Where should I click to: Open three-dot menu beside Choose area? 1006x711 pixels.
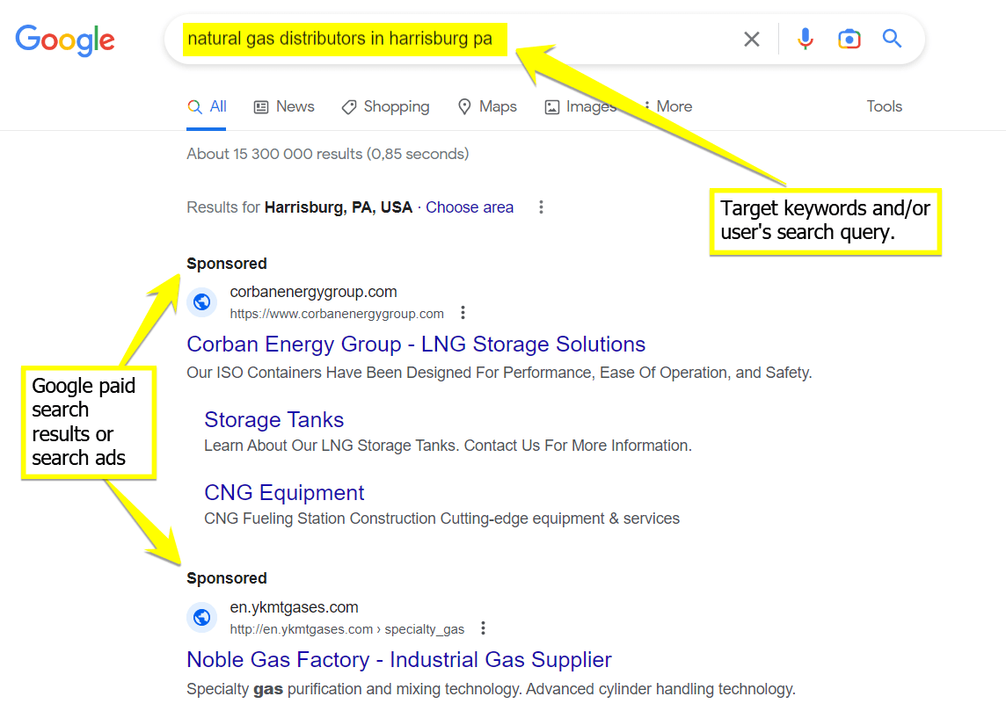(542, 207)
